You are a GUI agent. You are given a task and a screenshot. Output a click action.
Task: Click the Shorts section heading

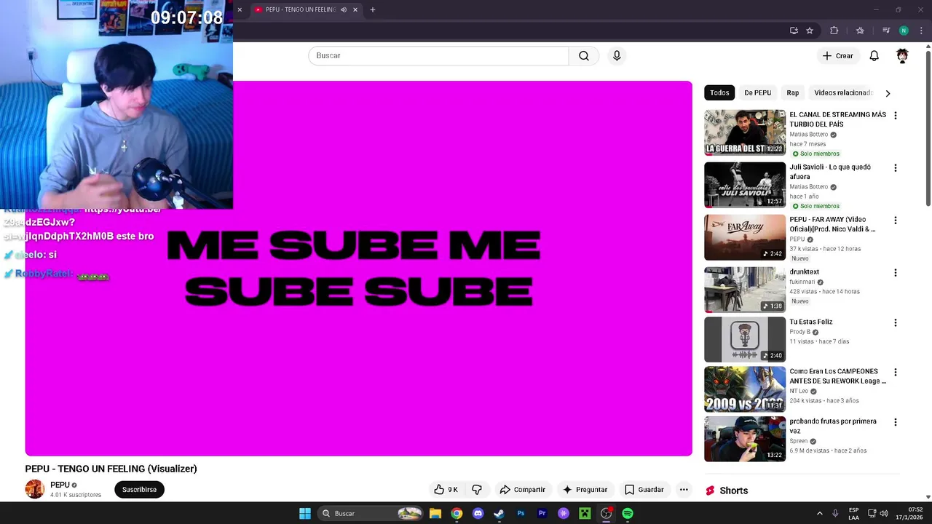click(733, 491)
